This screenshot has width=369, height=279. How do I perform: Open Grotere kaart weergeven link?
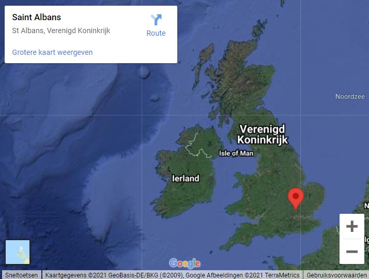coord(52,52)
